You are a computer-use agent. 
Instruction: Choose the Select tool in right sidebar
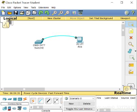point(131,24)
